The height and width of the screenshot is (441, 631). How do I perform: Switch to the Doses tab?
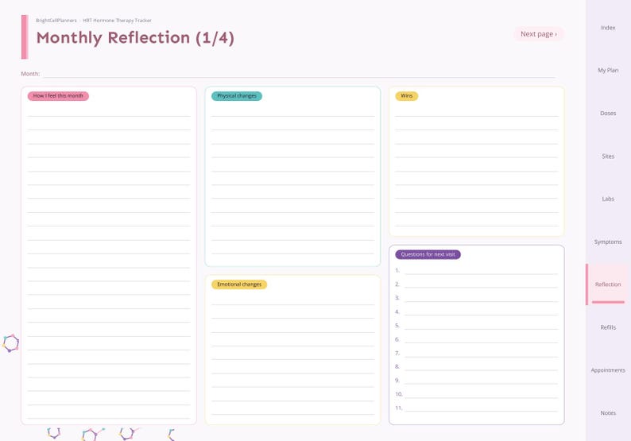coord(608,114)
